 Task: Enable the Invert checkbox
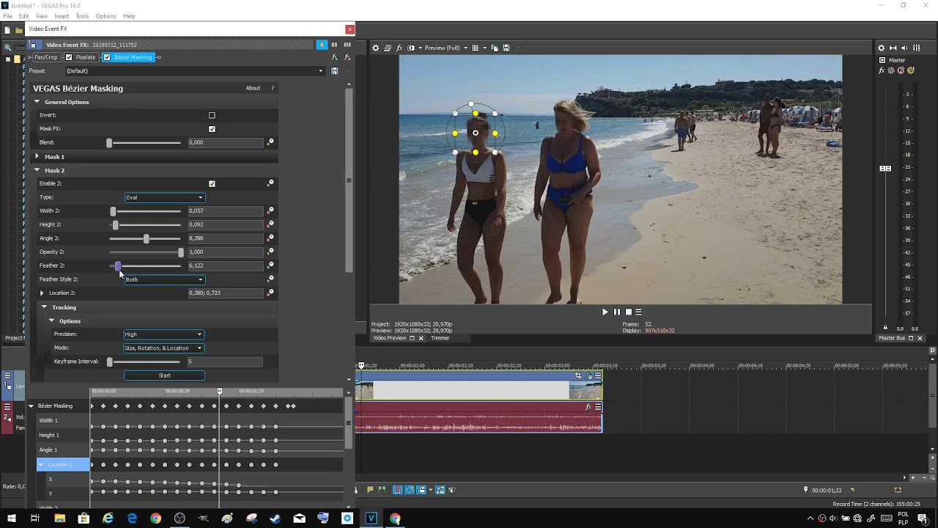click(212, 115)
